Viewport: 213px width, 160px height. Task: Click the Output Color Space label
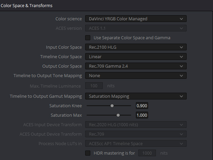pos(62,66)
